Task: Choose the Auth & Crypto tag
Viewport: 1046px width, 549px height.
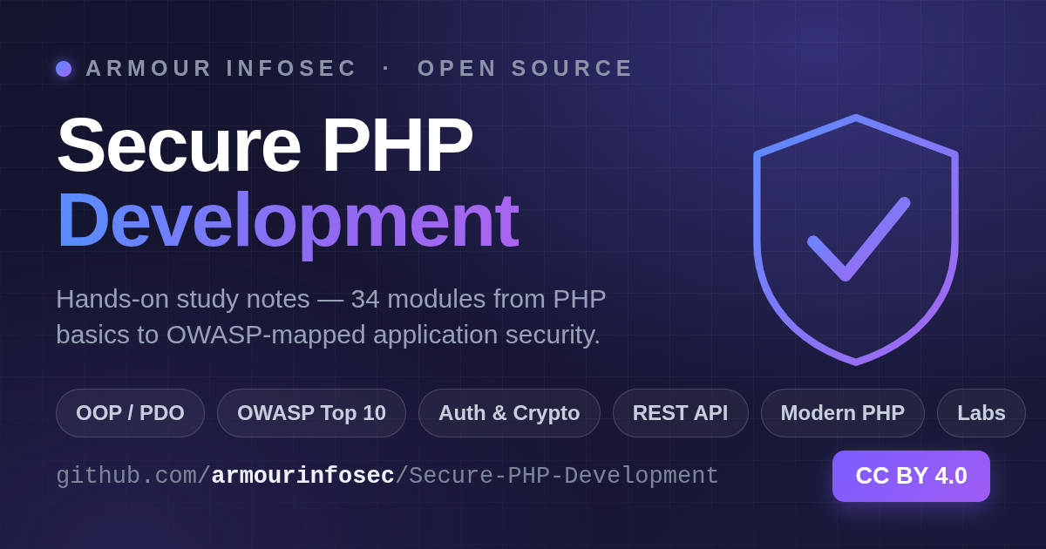Action: 509,413
